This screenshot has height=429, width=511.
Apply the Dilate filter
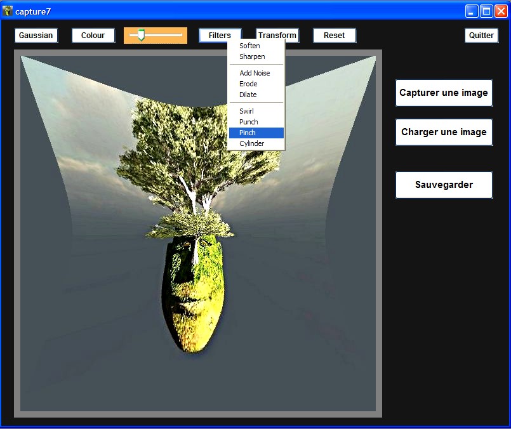[256, 95]
